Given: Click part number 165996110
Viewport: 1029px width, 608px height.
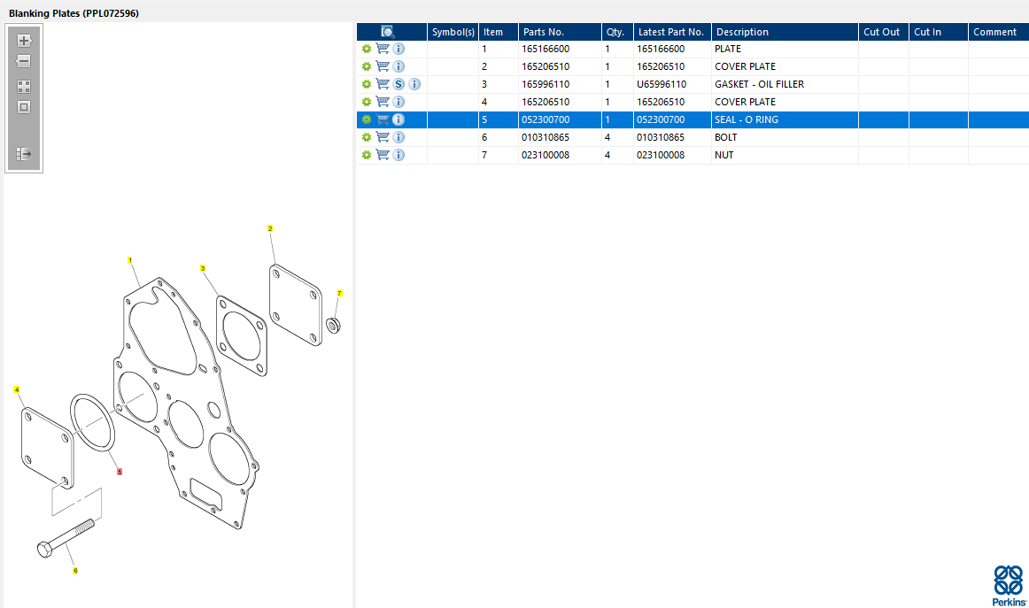Looking at the screenshot, I should coord(545,84).
